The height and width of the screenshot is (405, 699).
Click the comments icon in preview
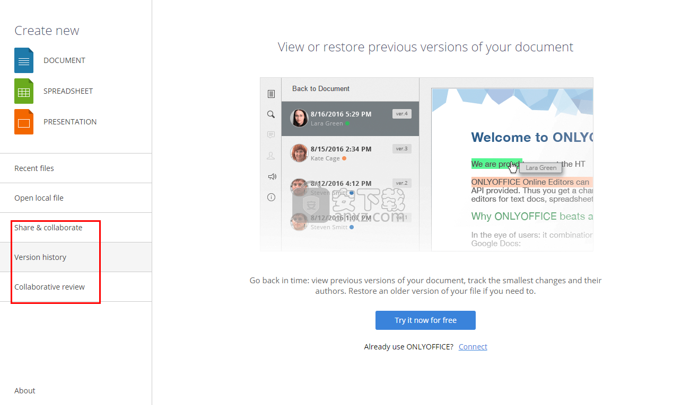pos(271,135)
